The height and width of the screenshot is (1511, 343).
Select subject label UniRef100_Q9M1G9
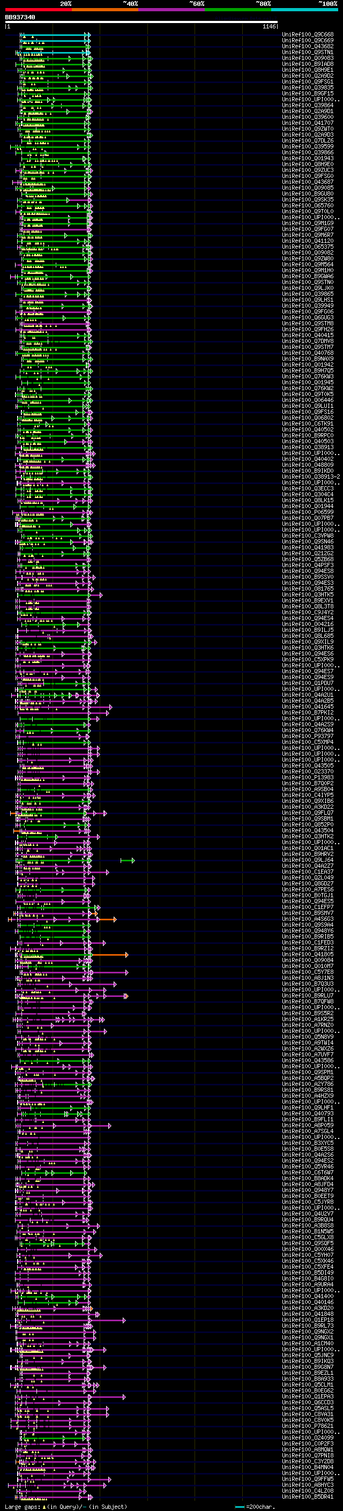coord(308,223)
